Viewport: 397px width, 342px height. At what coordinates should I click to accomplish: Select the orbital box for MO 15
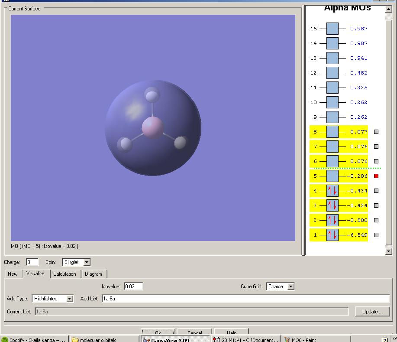332,29
